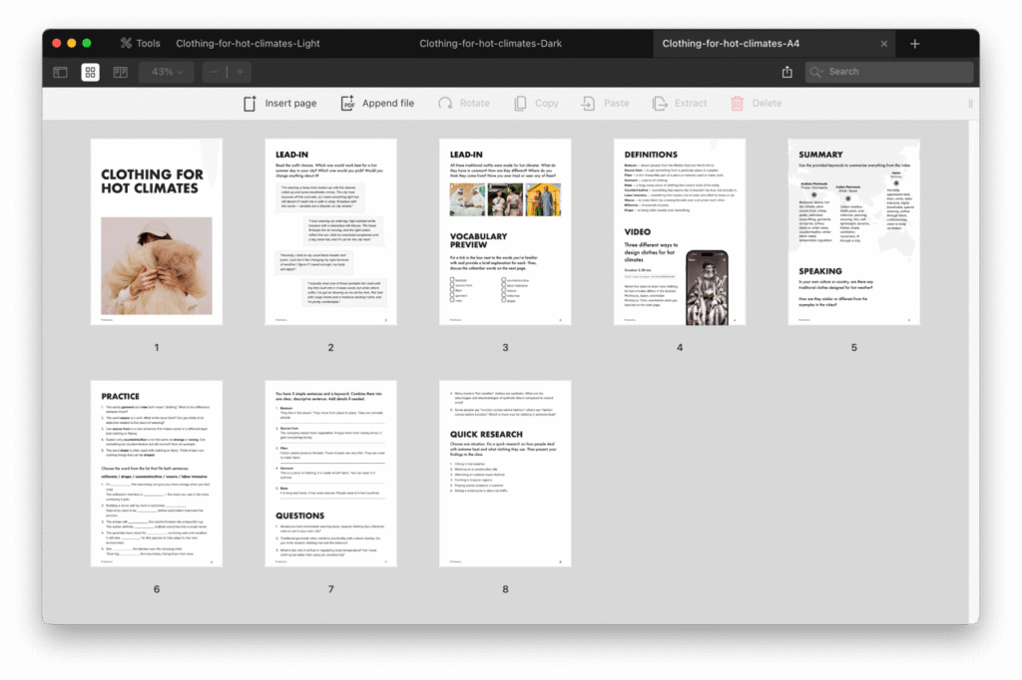1022x680 pixels.
Task: Click Append file button
Action: coord(377,103)
